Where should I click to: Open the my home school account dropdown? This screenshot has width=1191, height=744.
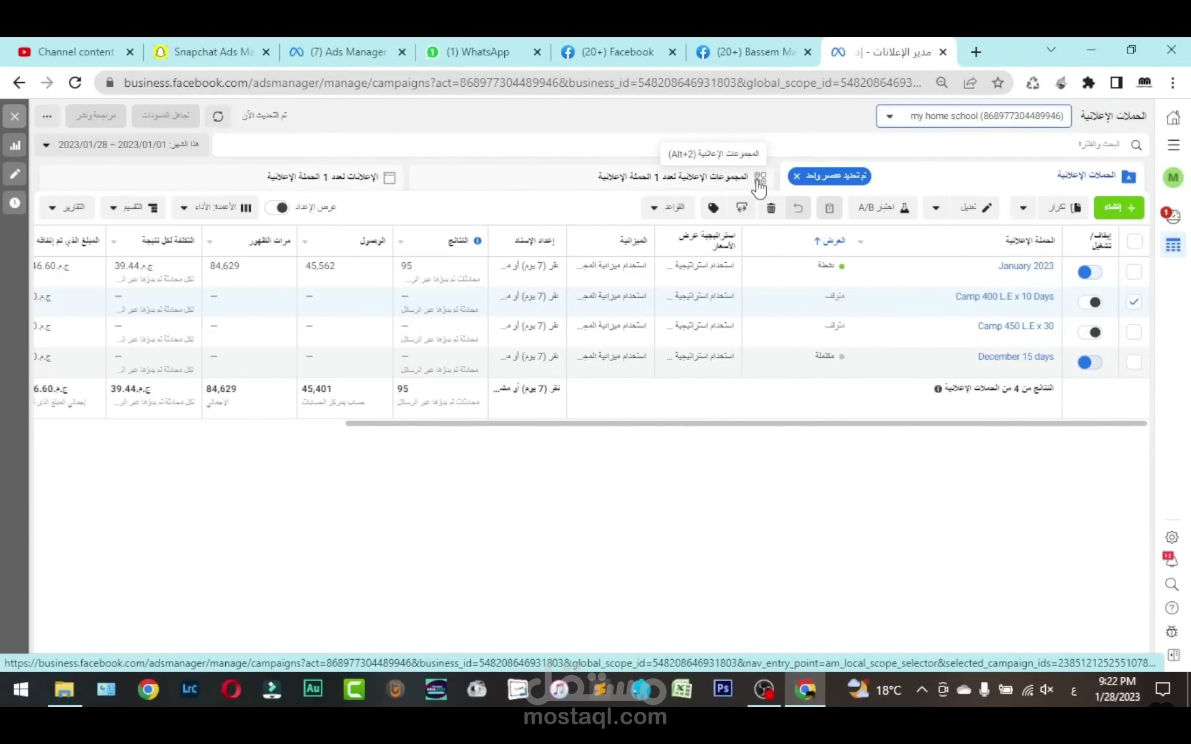[x=973, y=116]
